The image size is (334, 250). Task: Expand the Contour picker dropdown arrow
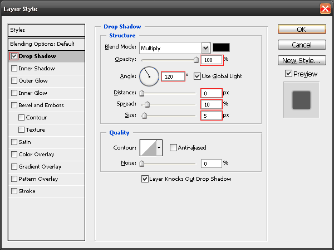tap(159, 147)
